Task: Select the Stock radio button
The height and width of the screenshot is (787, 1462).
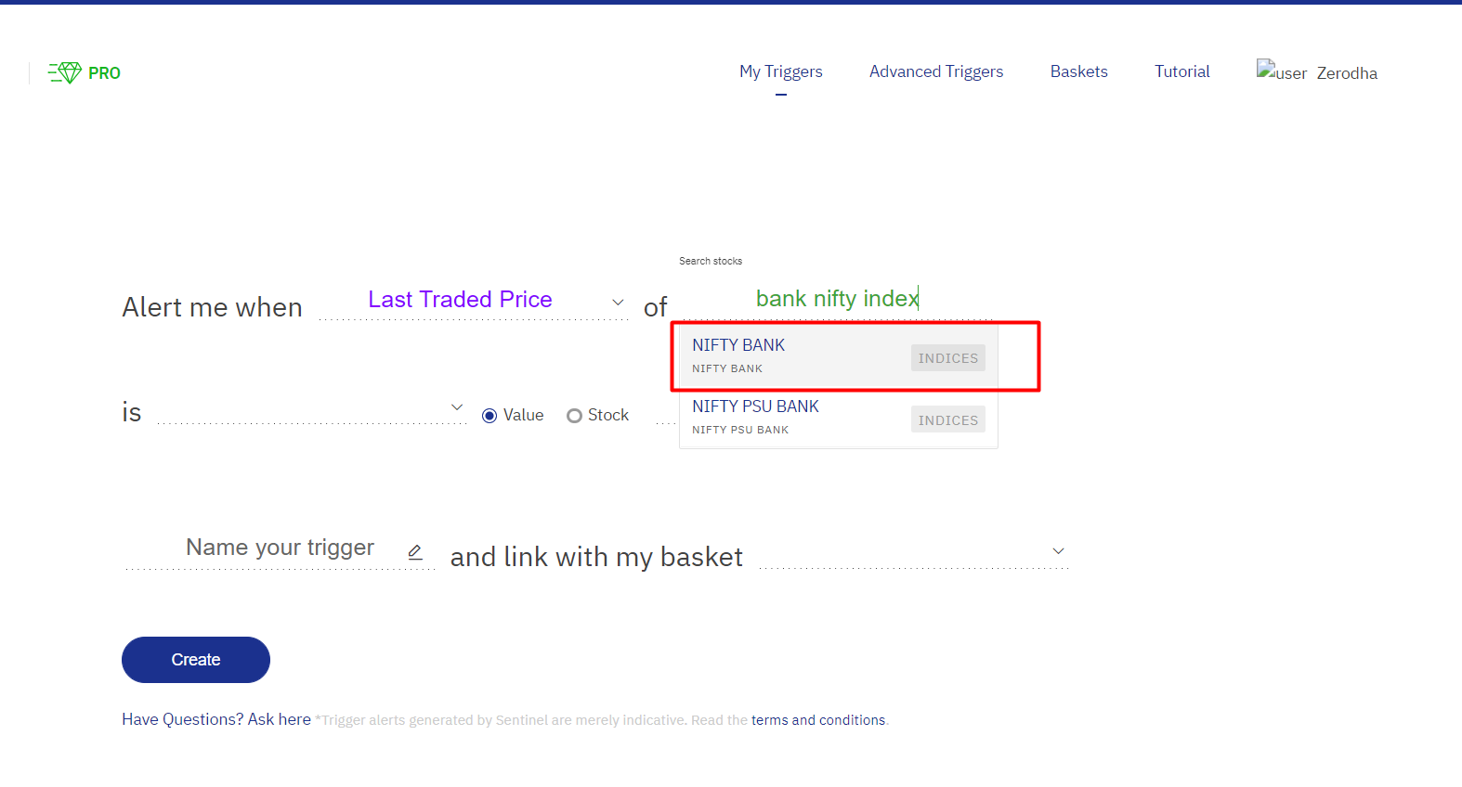Action: click(x=574, y=416)
